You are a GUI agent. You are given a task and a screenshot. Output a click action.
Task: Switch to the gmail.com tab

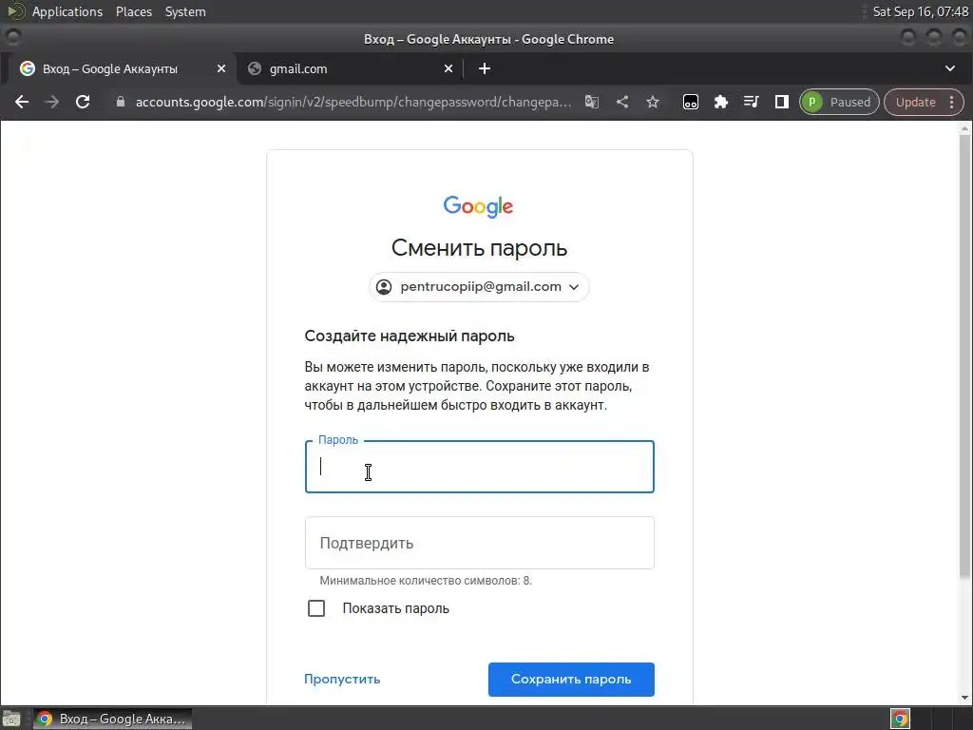[348, 68]
